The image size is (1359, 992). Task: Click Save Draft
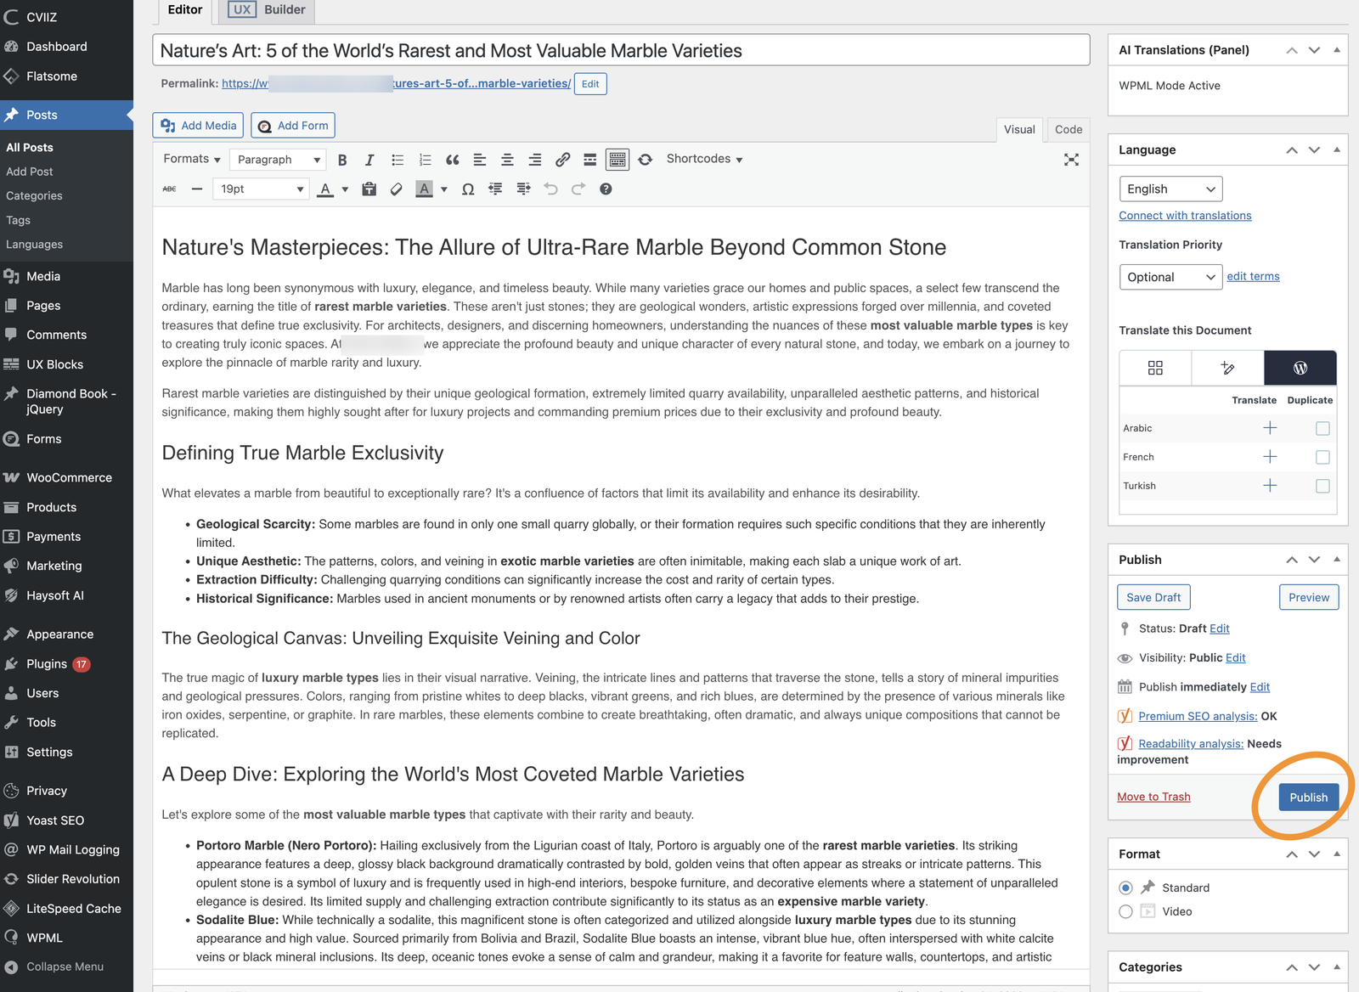(x=1153, y=598)
